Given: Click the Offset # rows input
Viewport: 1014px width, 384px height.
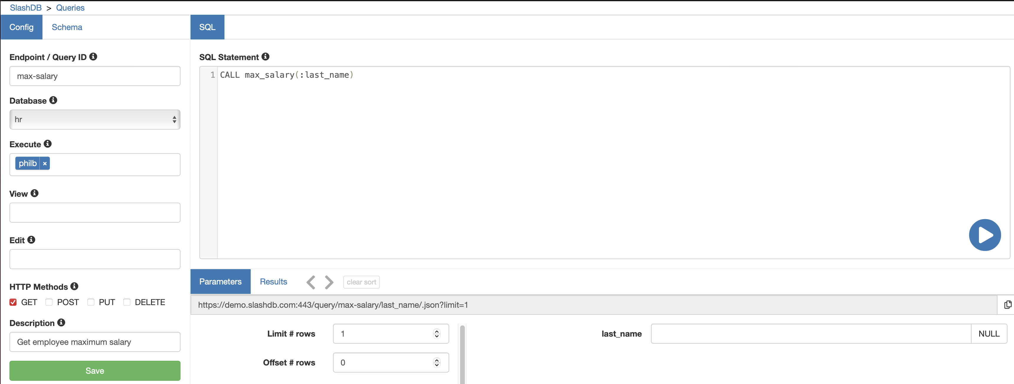Looking at the screenshot, I should [x=391, y=363].
